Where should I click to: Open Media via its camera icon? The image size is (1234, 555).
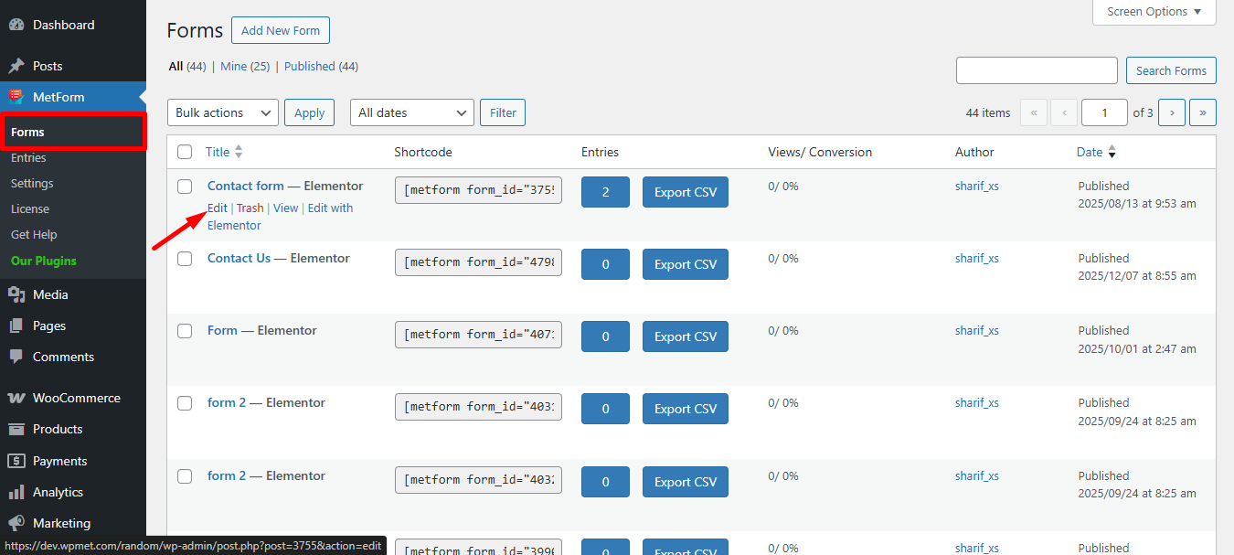tap(18, 294)
